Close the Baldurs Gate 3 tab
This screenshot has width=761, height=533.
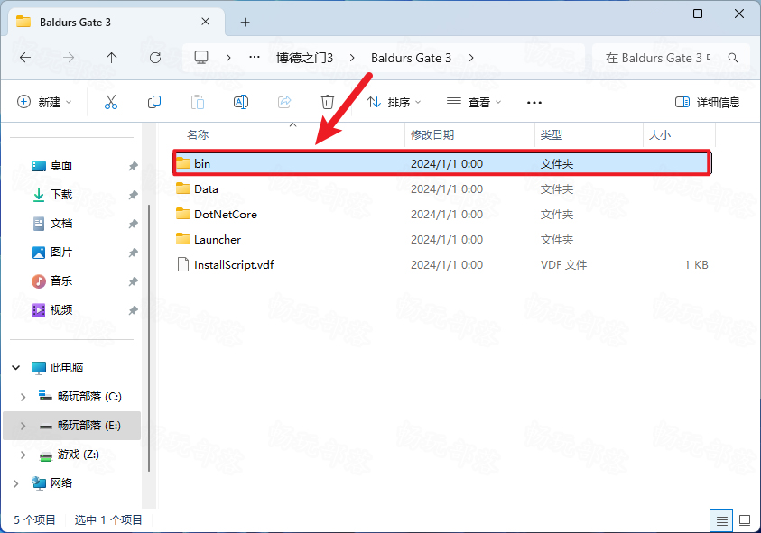point(205,22)
